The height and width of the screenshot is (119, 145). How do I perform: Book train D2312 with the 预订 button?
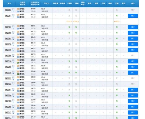pos(133,112)
